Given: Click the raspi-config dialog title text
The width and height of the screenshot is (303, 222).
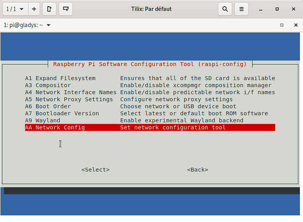Looking at the screenshot, I should (x=150, y=64).
